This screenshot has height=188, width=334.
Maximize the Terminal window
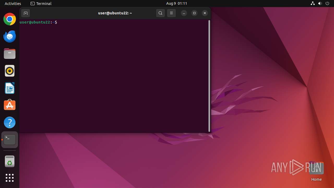tap(194, 13)
